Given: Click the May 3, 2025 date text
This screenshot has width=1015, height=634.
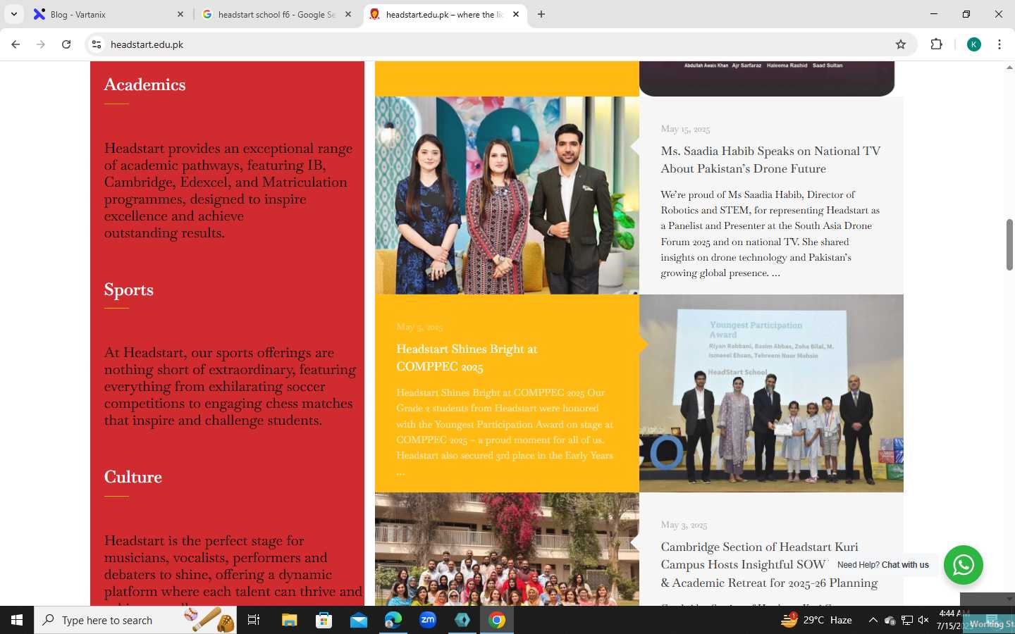Looking at the screenshot, I should tap(684, 525).
